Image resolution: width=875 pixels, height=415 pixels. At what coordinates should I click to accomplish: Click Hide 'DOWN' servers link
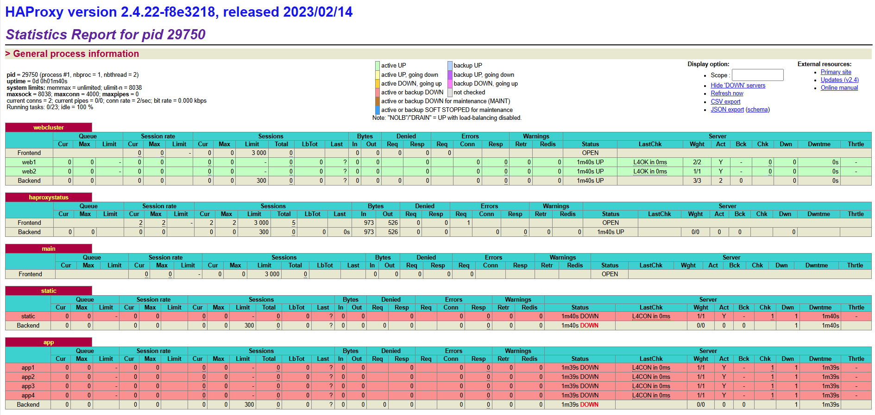[738, 85]
